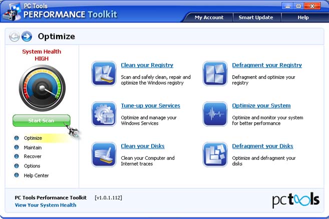Select Optimize in the sidebar

33,138
